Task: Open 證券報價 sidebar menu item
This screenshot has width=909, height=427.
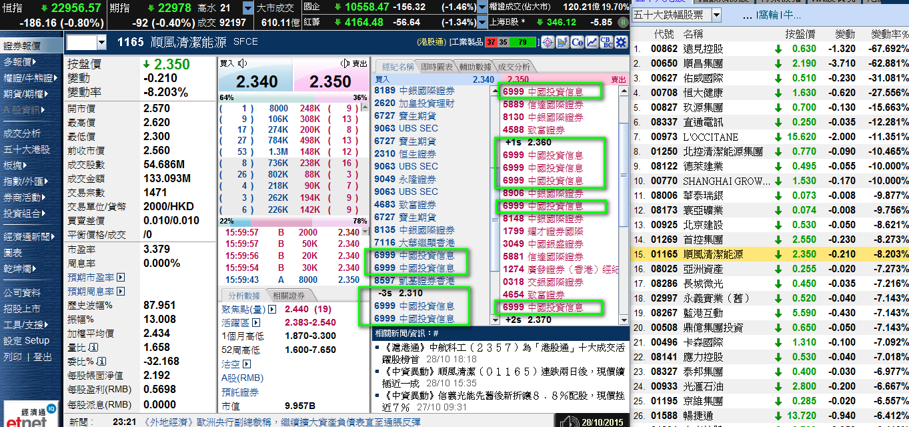Action: click(x=31, y=46)
